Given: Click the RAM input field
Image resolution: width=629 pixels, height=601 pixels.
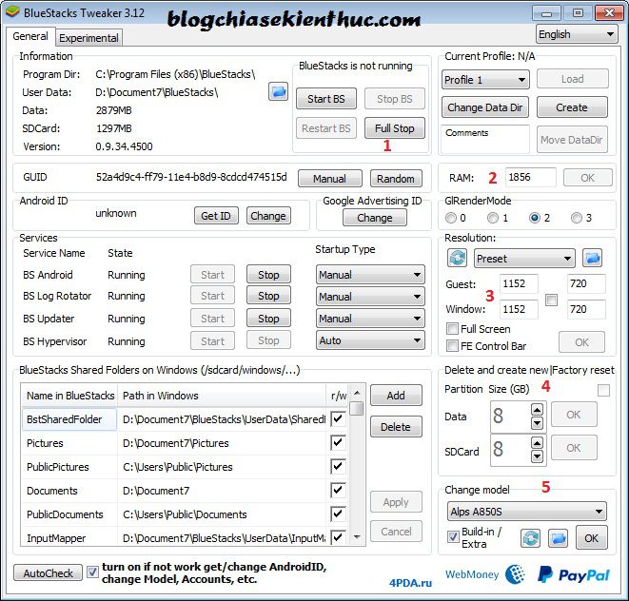Looking at the screenshot, I should click(x=531, y=177).
